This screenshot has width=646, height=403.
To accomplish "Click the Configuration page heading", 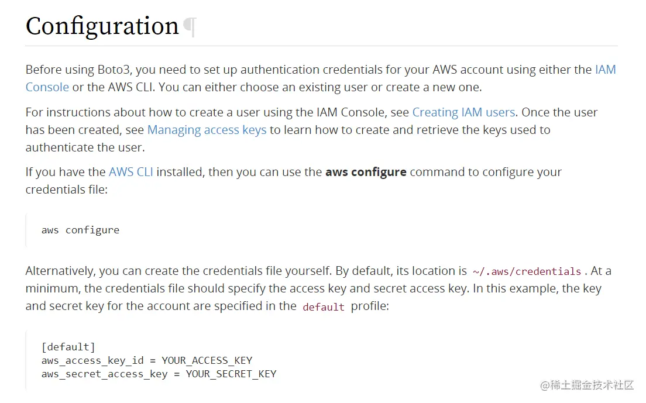I will click(x=102, y=26).
